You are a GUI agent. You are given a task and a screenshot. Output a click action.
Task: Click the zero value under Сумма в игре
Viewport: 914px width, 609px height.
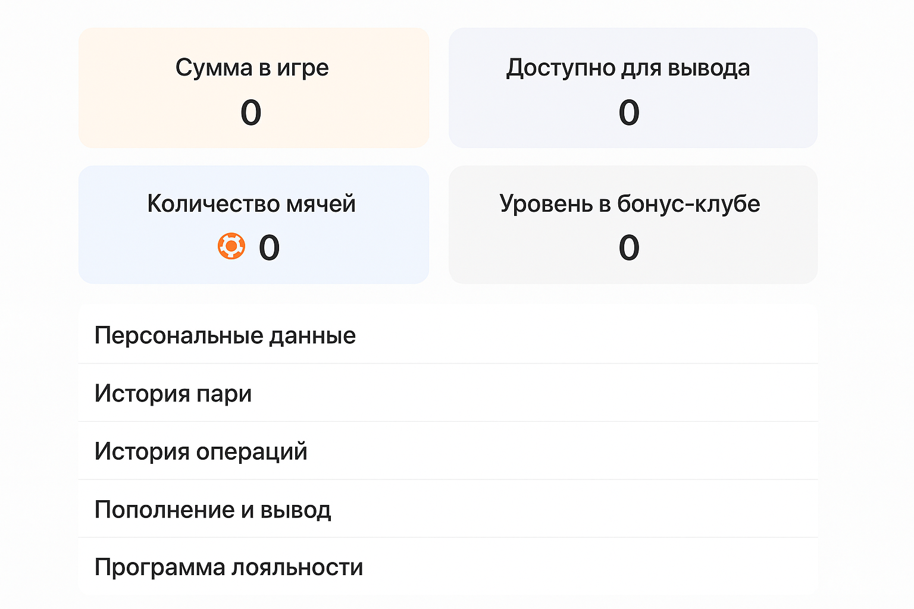tap(251, 112)
